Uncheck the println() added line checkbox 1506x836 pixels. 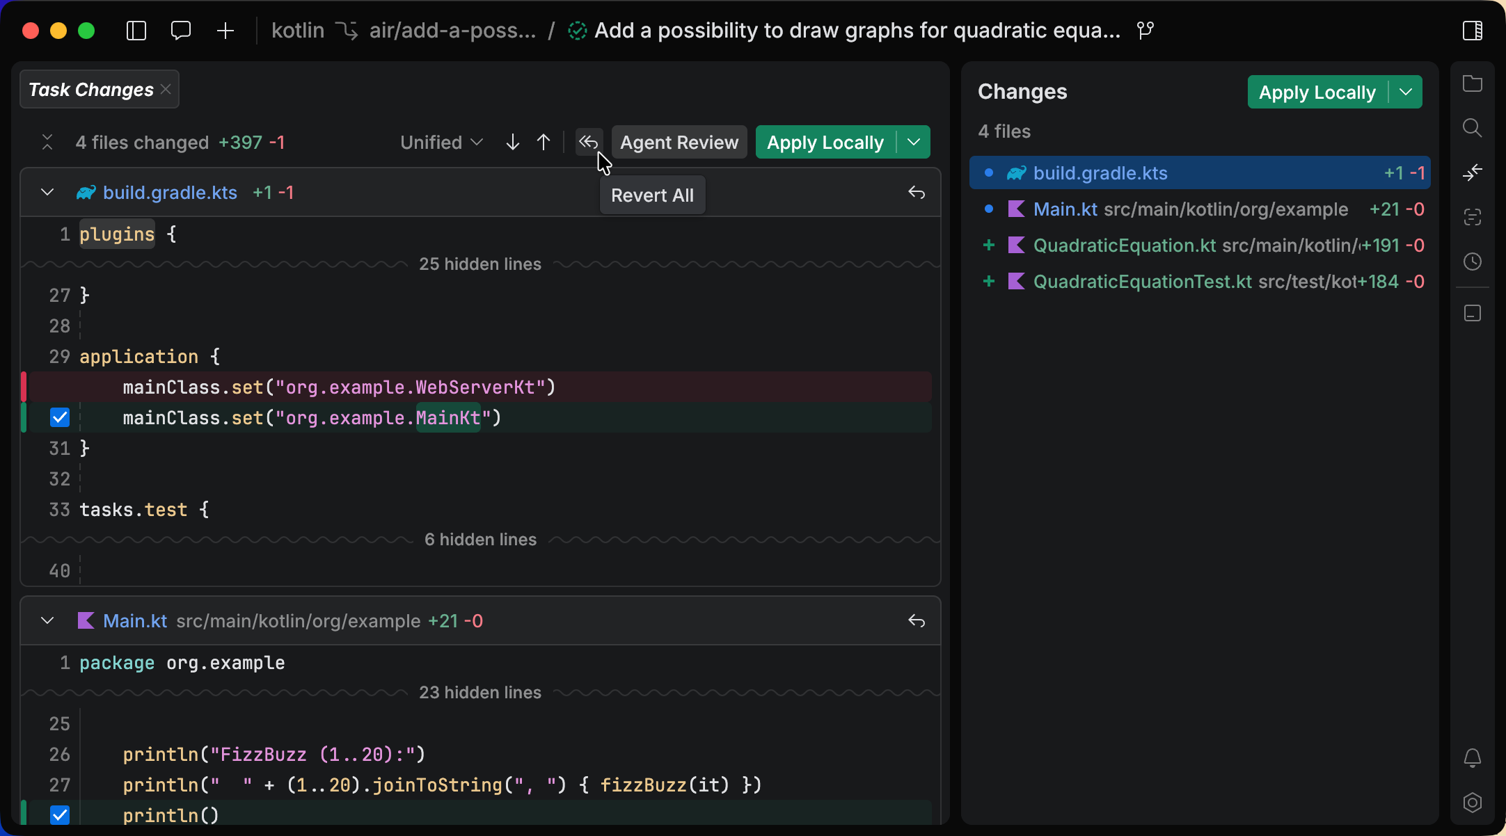[60, 814]
